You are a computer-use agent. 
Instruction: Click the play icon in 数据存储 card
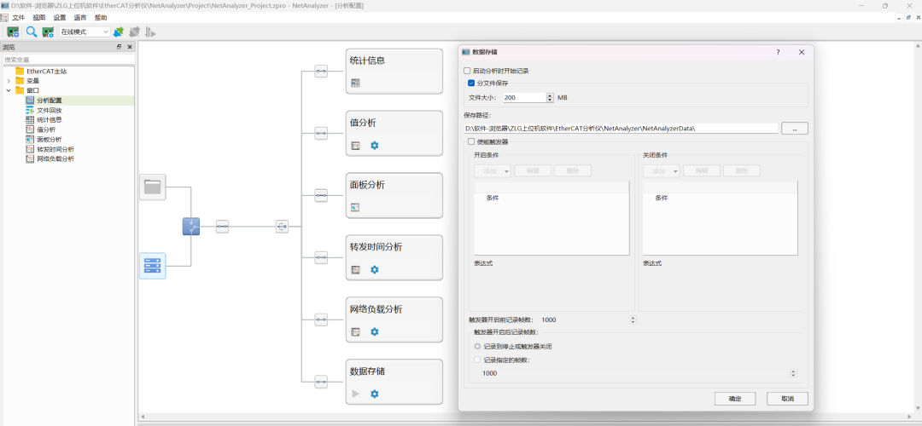coord(355,394)
